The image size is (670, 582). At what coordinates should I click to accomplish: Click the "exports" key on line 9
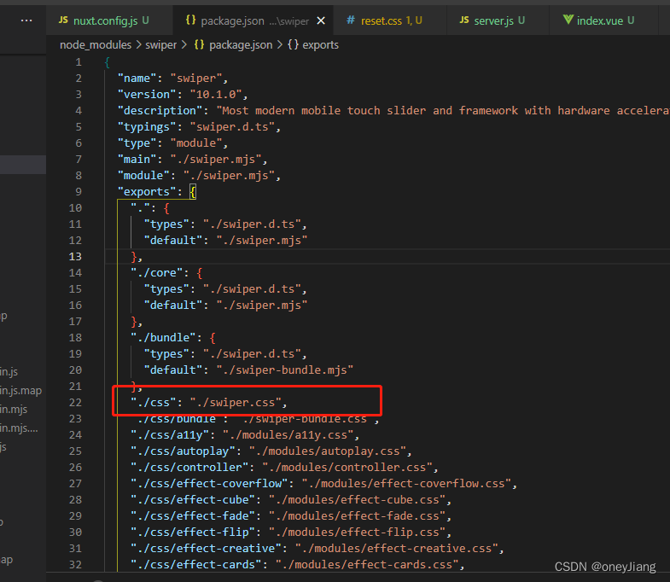(147, 192)
